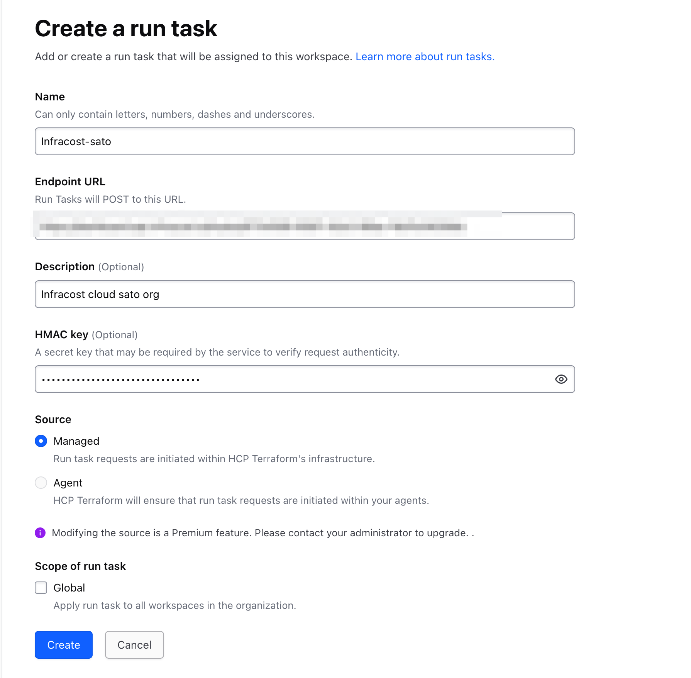This screenshot has height=678, width=691.
Task: Click the "Create a run task" heading
Action: click(126, 29)
